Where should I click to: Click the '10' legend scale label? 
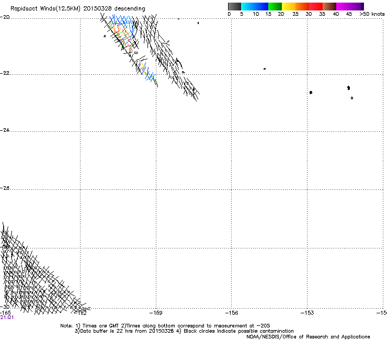coord(256,14)
